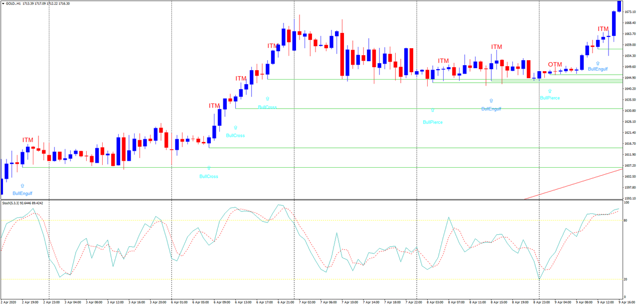Image resolution: width=638 pixels, height=306 pixels.
Task: Click the up arrow near the top-right BullEngulf signal
Action: coord(597,63)
